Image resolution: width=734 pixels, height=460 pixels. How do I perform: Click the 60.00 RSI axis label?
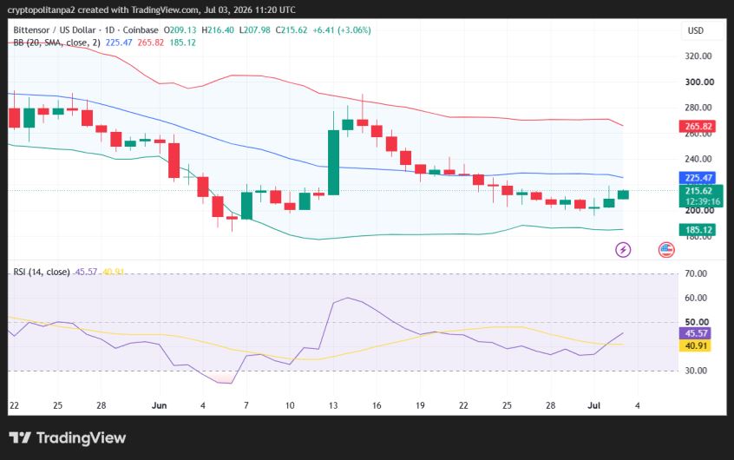(696, 298)
